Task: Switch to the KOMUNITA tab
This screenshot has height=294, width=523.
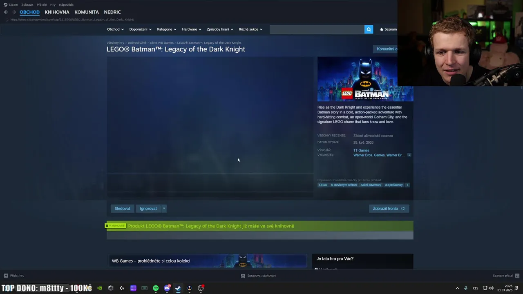Action: (x=87, y=12)
